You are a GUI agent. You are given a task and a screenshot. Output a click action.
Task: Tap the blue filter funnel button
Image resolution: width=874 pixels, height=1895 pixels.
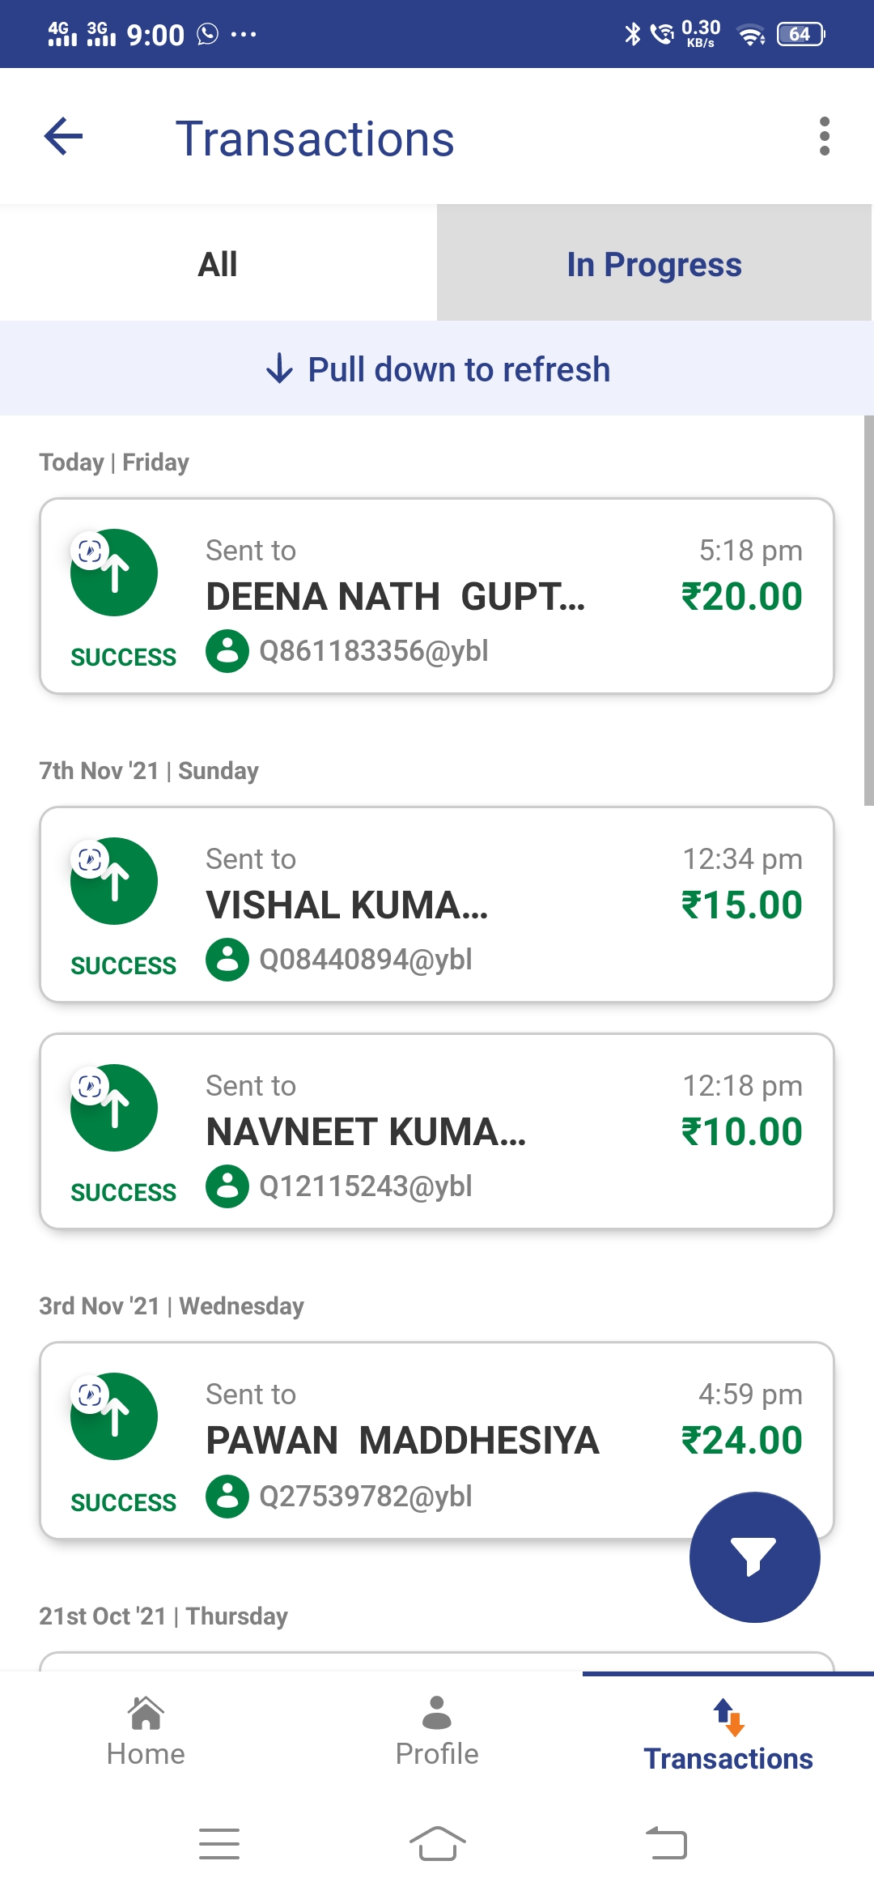754,1556
